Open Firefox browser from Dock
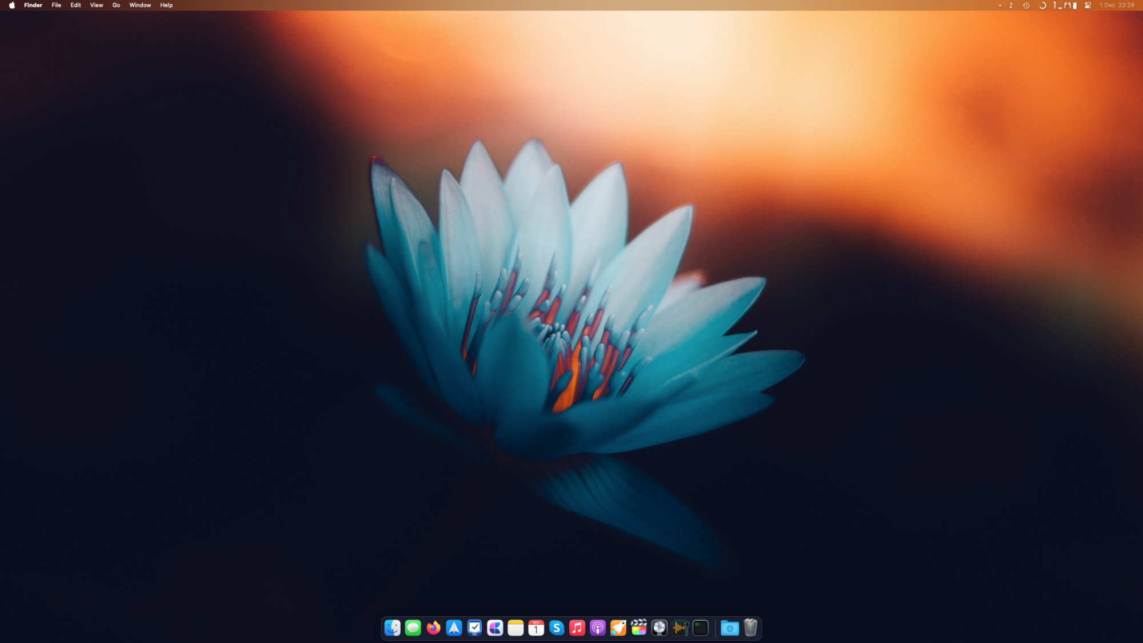Image resolution: width=1143 pixels, height=643 pixels. [433, 628]
